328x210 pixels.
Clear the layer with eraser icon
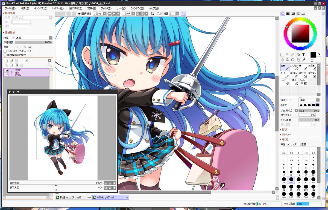point(17,65)
